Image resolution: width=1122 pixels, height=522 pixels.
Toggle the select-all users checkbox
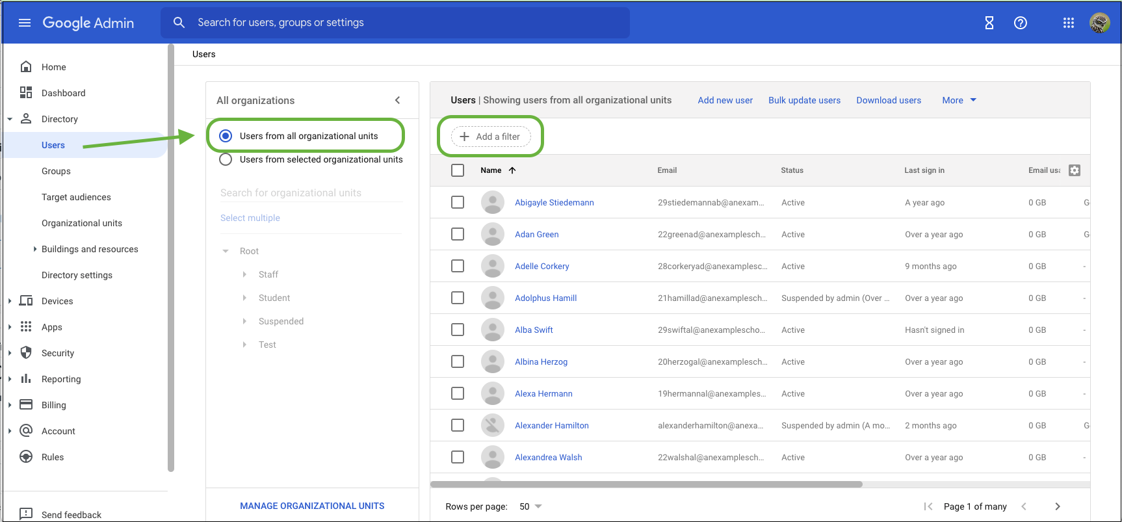tap(458, 170)
